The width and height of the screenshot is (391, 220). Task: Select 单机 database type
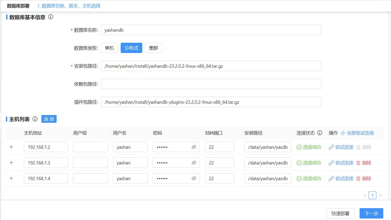coord(109,48)
